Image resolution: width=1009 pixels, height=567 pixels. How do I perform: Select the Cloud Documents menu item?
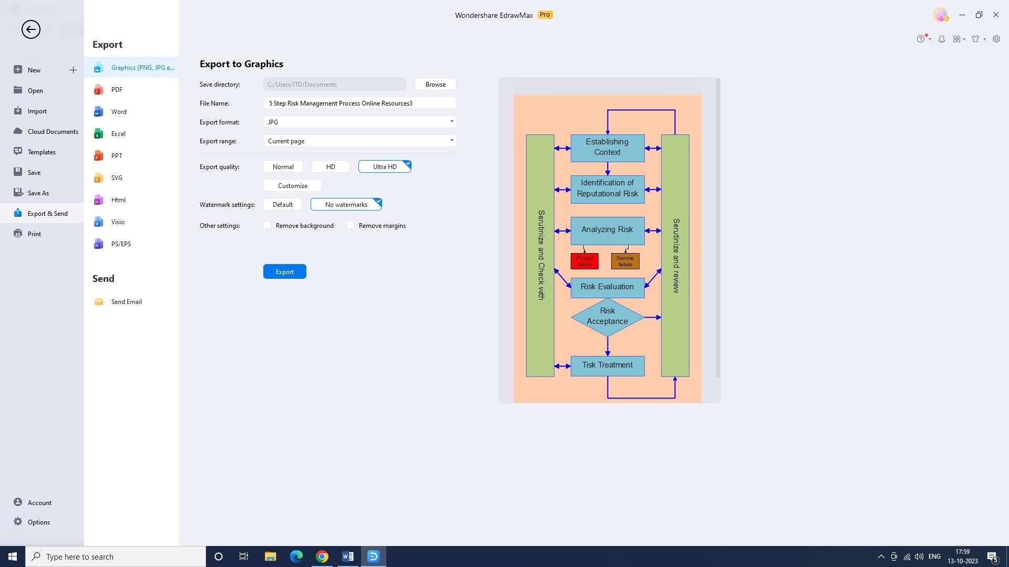click(53, 132)
